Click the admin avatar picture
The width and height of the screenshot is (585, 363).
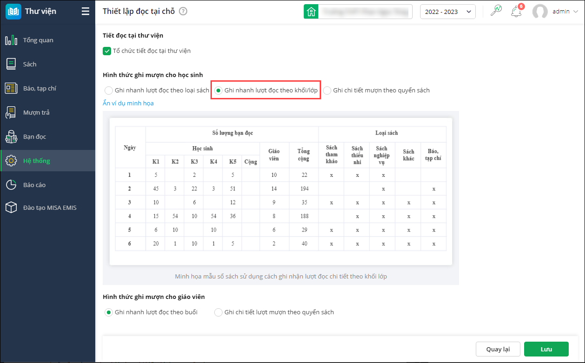click(x=540, y=12)
